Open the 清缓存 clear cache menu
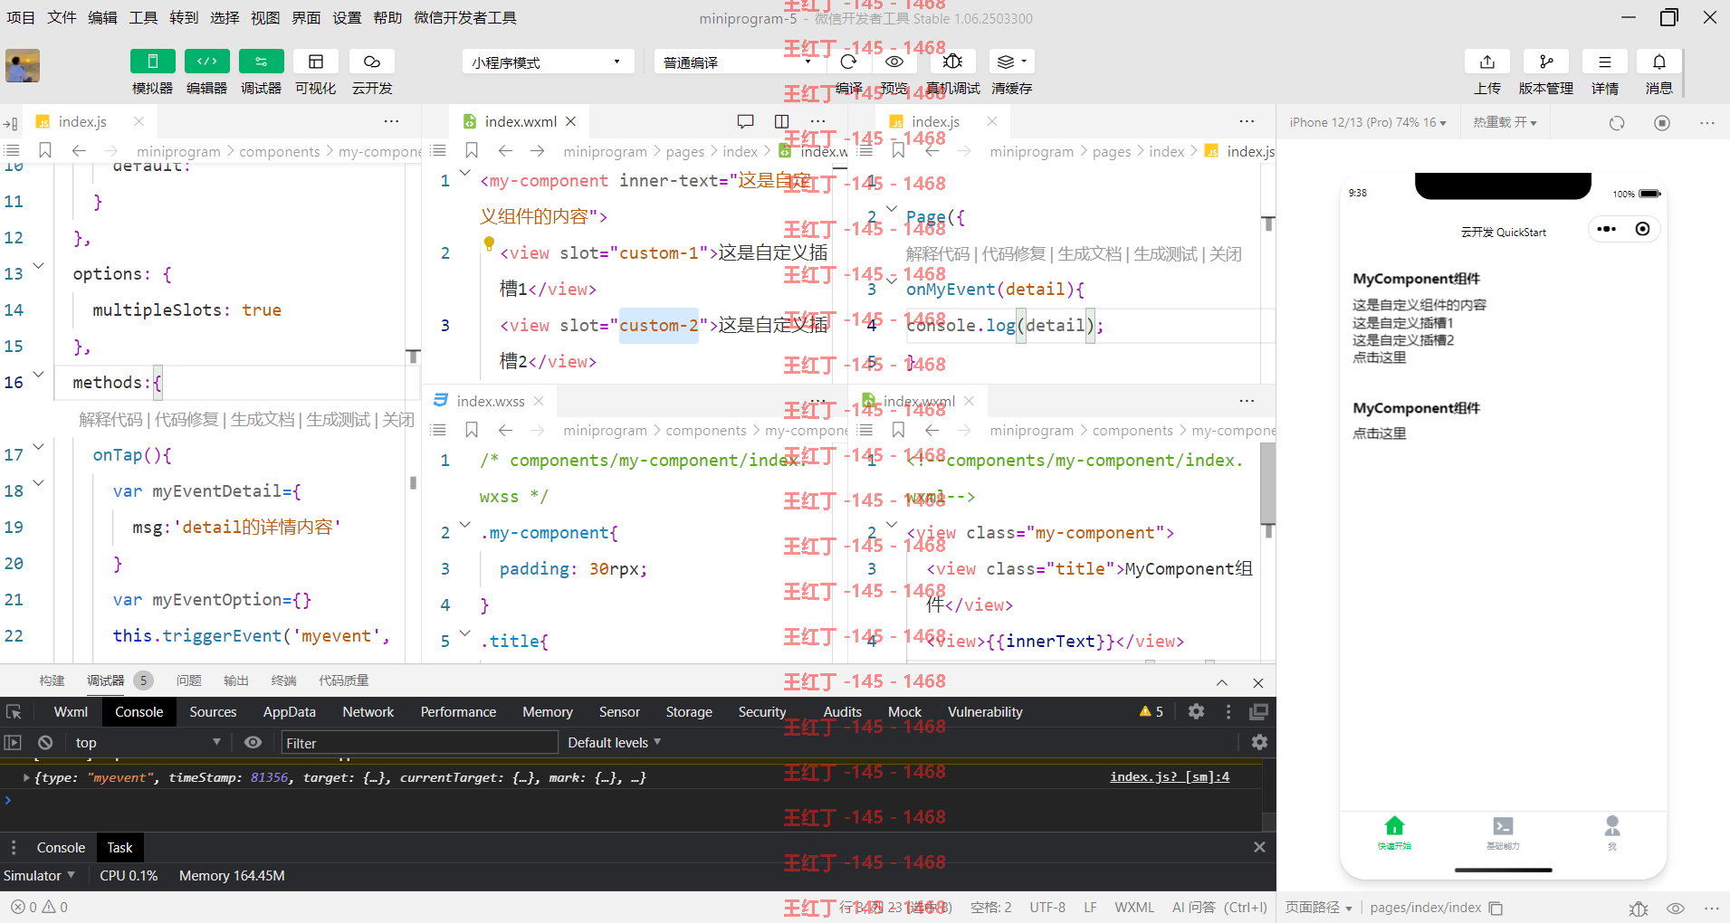 click(1011, 62)
